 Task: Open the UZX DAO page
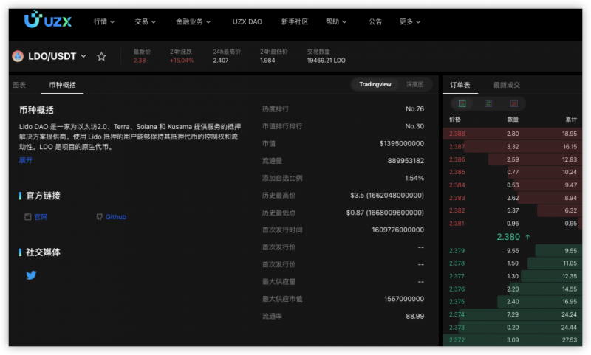coord(247,22)
